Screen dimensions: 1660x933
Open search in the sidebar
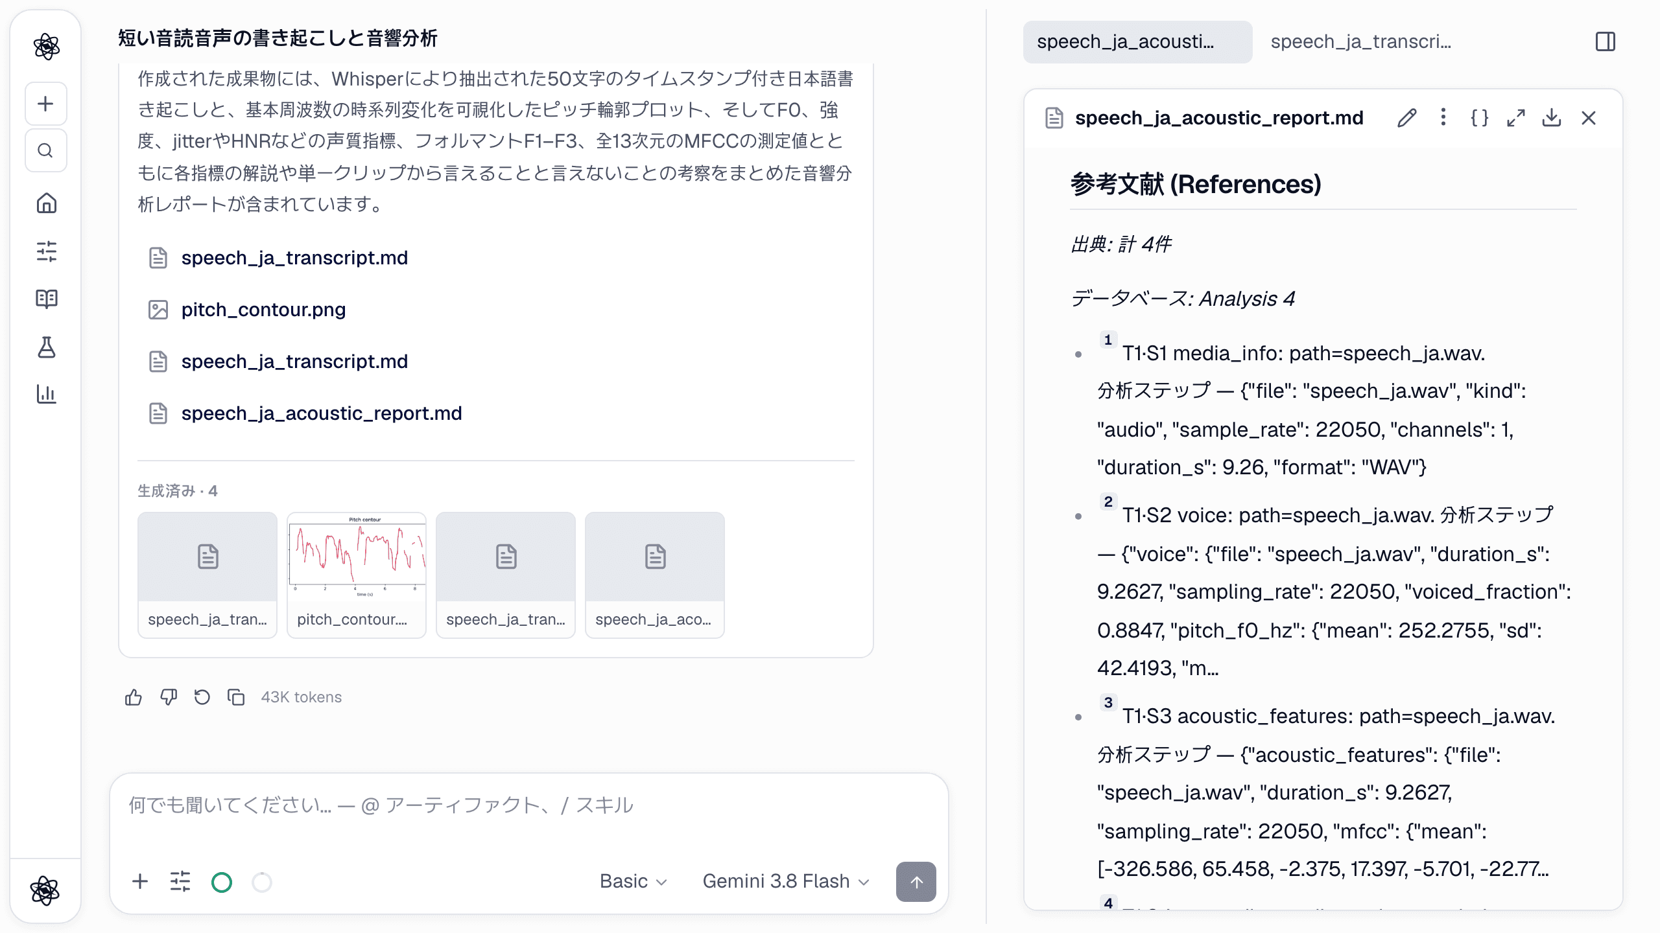point(46,150)
